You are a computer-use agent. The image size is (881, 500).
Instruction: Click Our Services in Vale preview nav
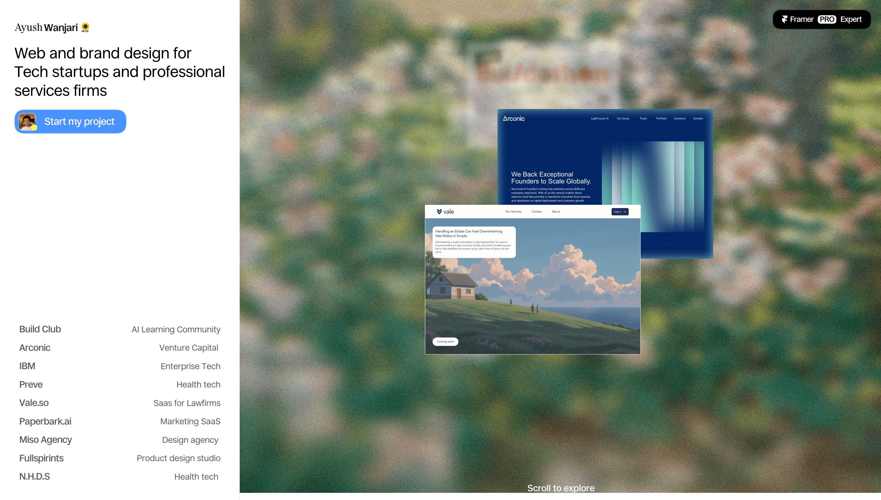(x=513, y=212)
